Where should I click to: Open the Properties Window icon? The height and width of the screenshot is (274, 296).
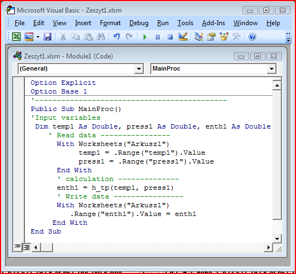[211, 37]
